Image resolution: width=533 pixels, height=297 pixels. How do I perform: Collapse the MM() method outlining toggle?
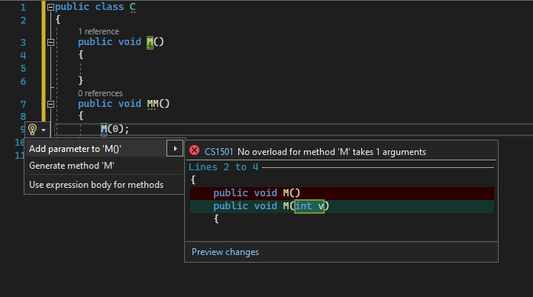click(50, 105)
